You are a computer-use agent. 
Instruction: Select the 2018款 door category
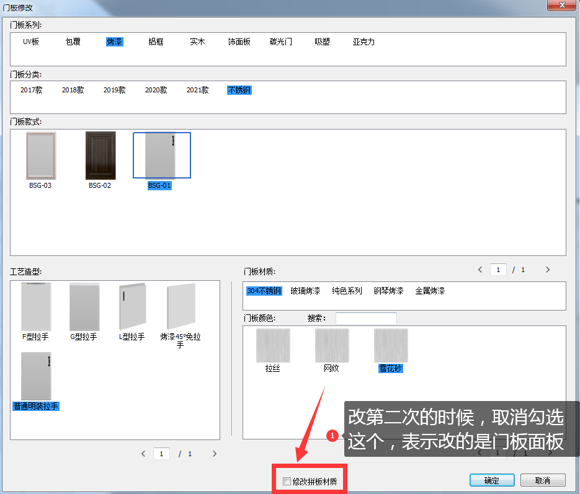73,90
